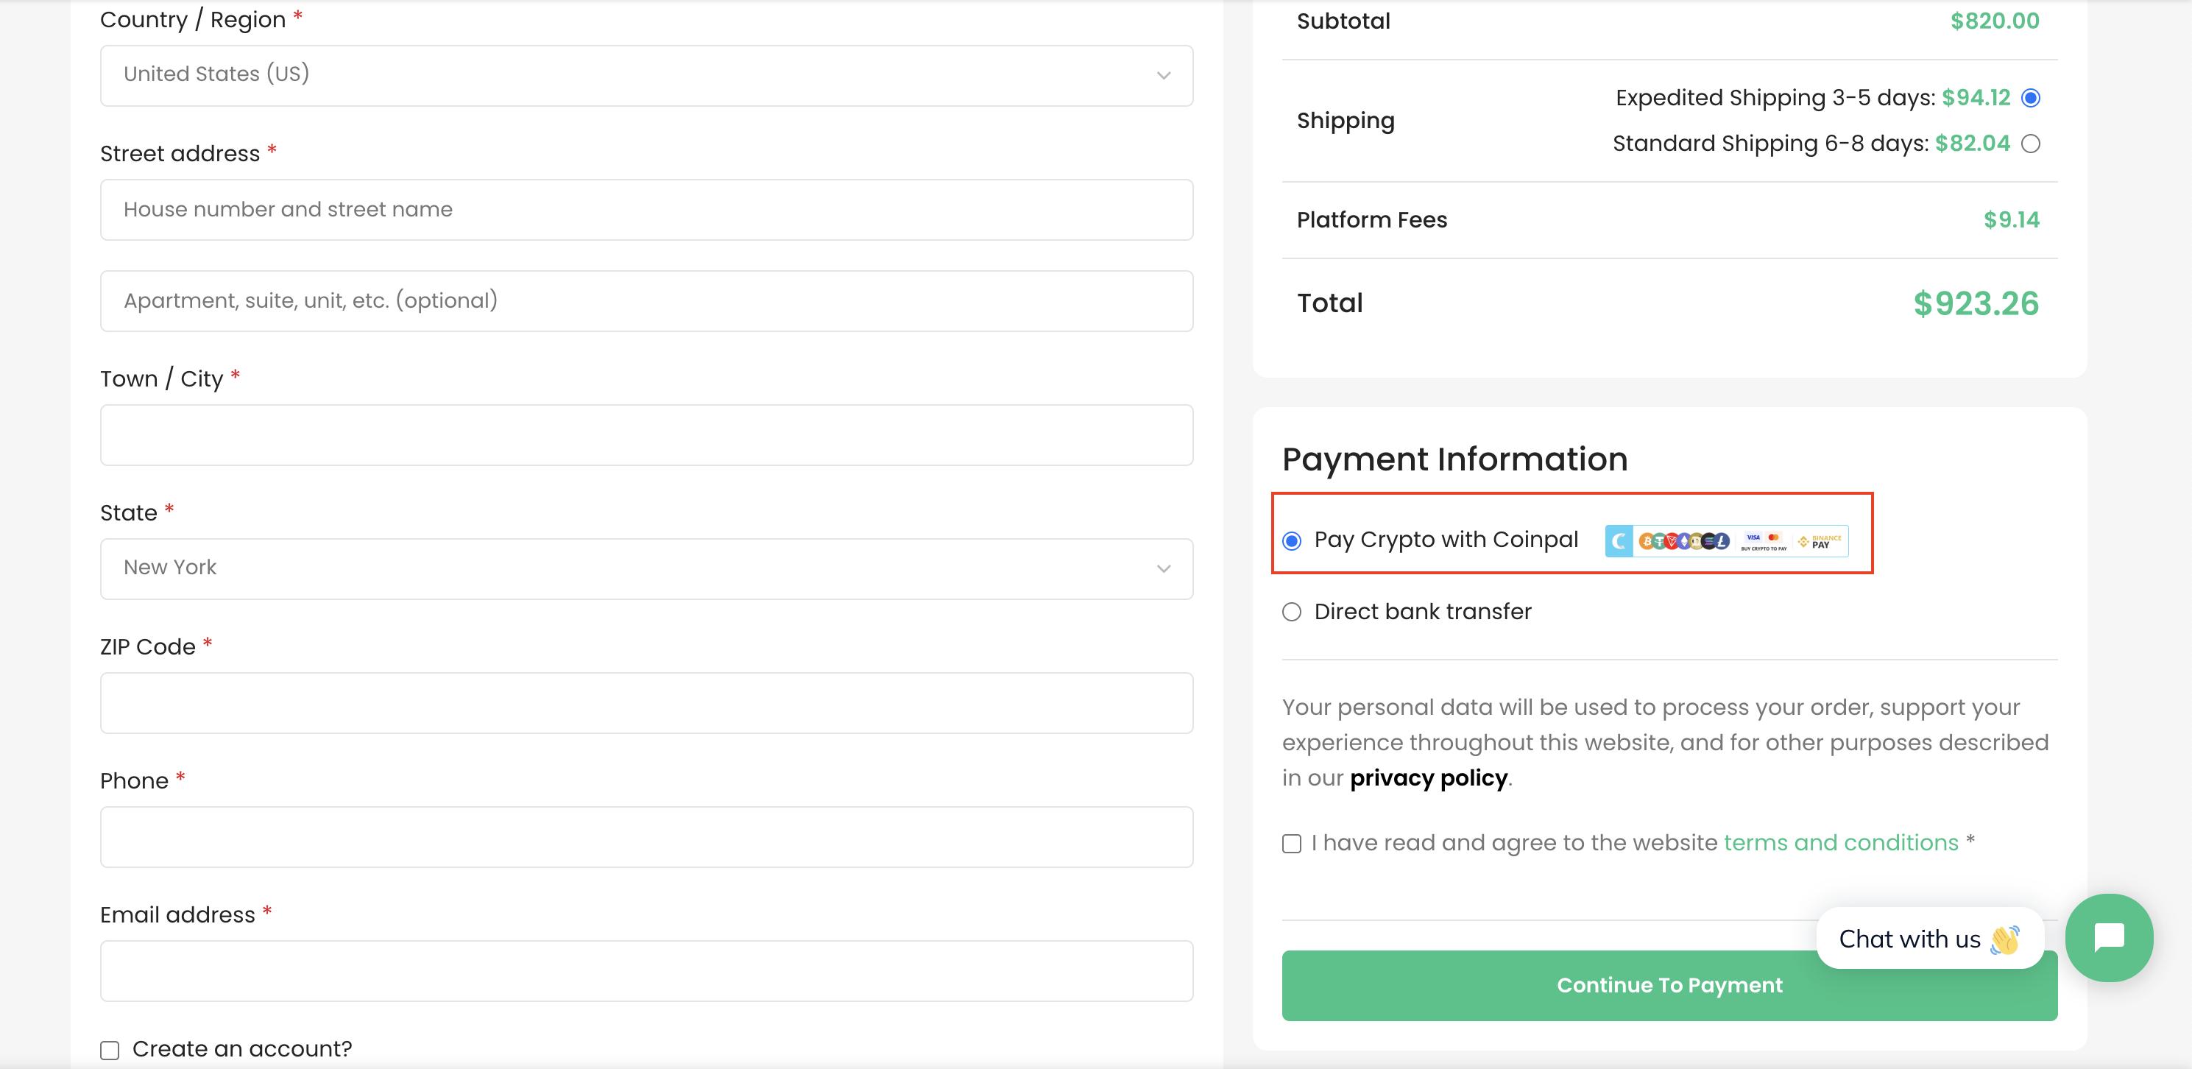The width and height of the screenshot is (2192, 1069).
Task: Select Standard Shipping 6-8 days option
Action: coord(2032,144)
